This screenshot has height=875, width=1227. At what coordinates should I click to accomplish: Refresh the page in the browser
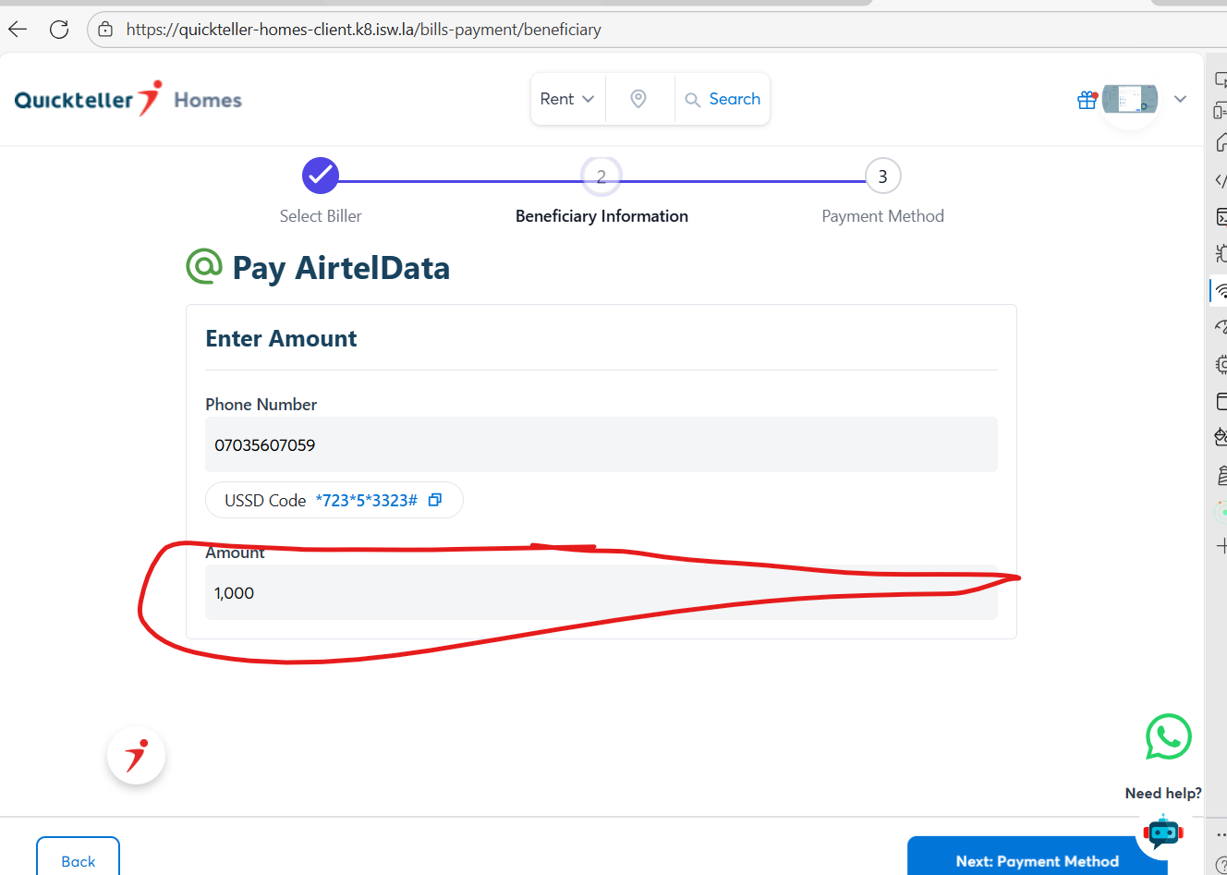click(x=59, y=30)
